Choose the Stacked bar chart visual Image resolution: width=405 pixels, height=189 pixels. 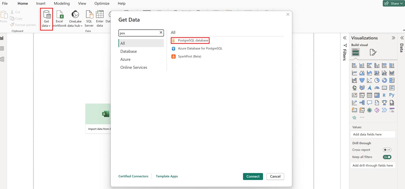pyautogui.click(x=355, y=66)
